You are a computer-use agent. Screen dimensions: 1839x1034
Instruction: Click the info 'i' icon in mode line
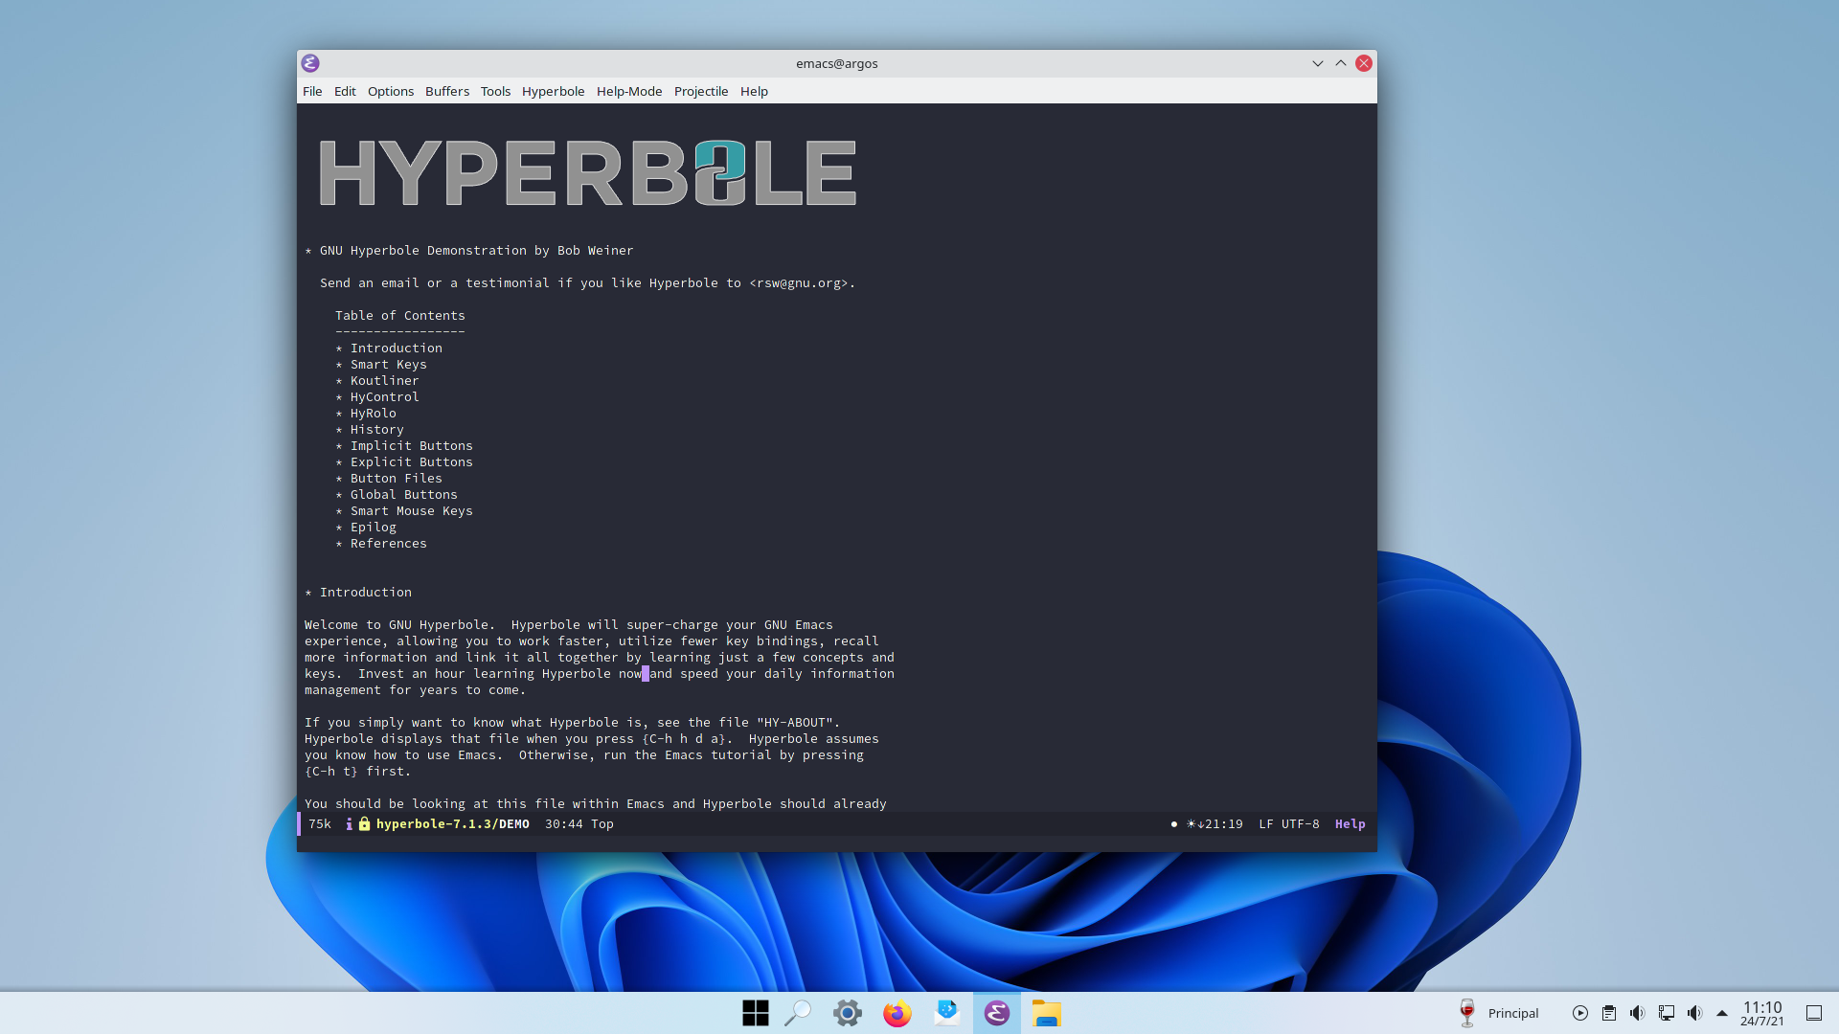349,824
